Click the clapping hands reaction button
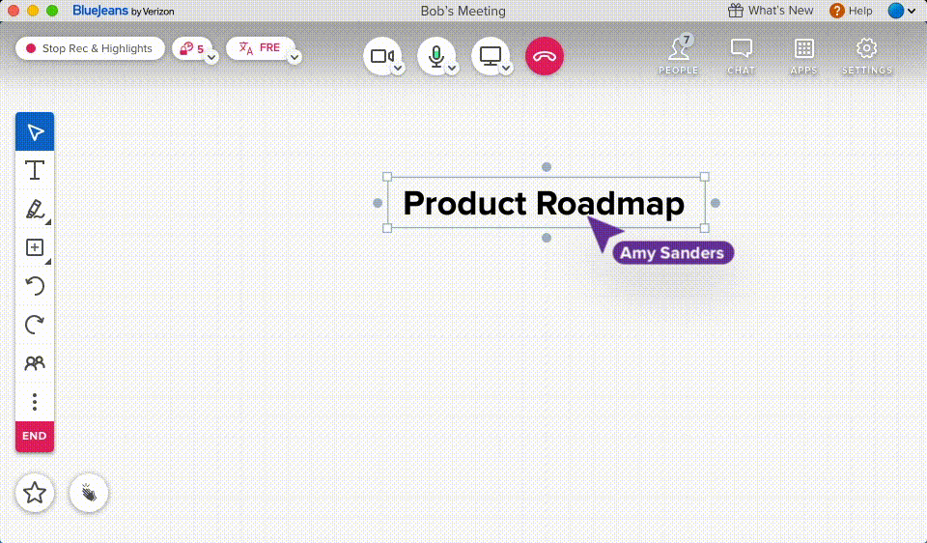This screenshot has width=927, height=543. click(x=89, y=492)
